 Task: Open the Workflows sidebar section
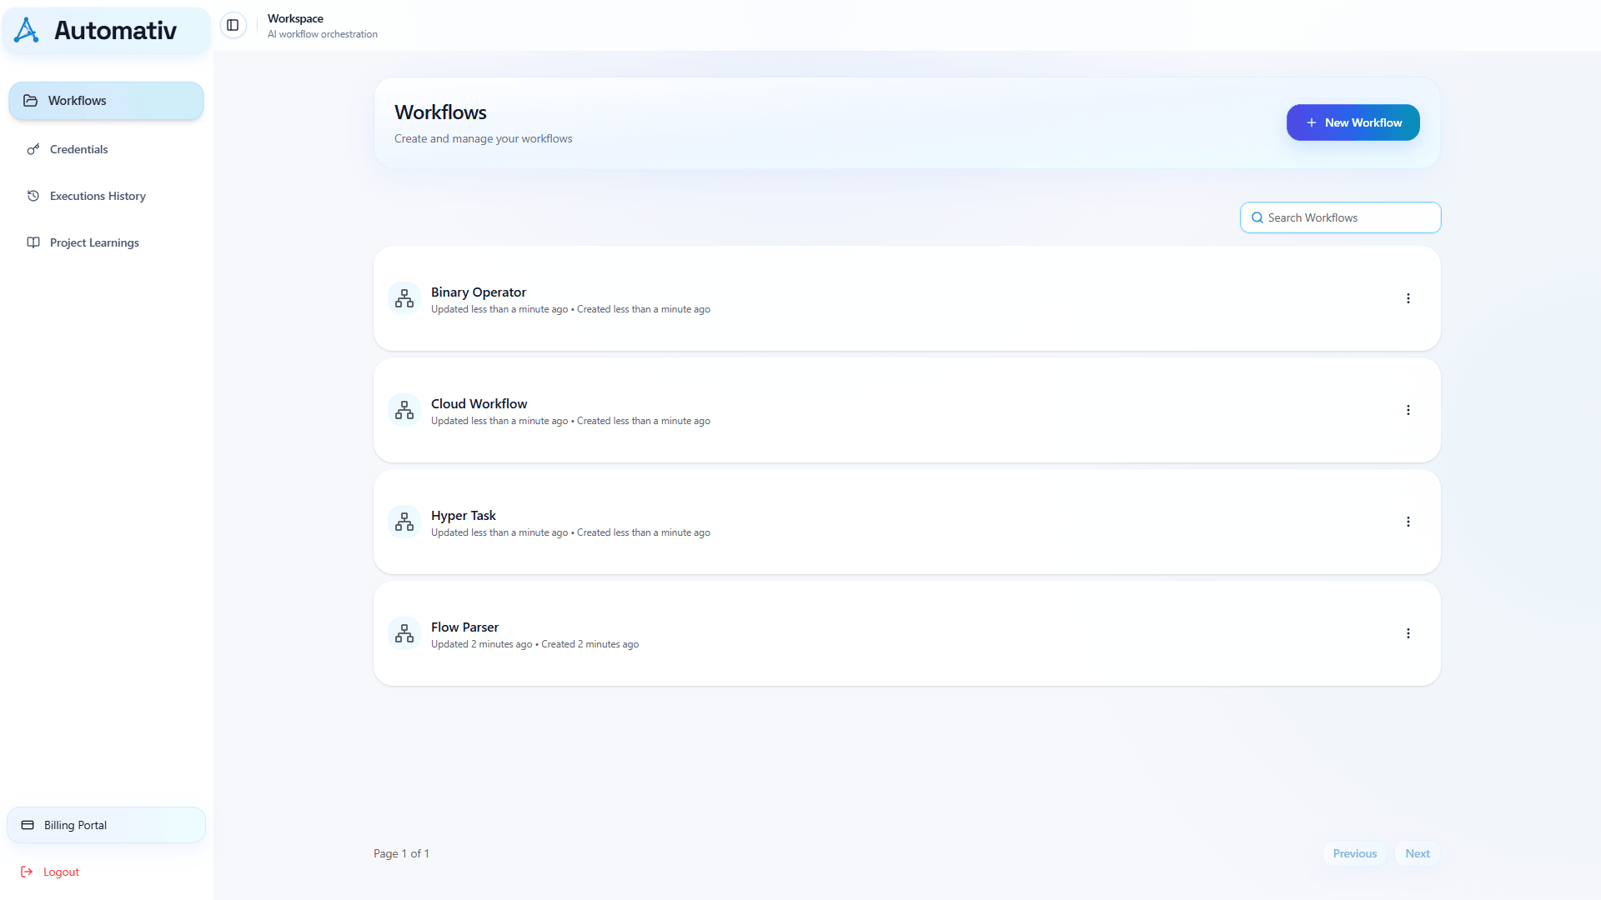106,101
